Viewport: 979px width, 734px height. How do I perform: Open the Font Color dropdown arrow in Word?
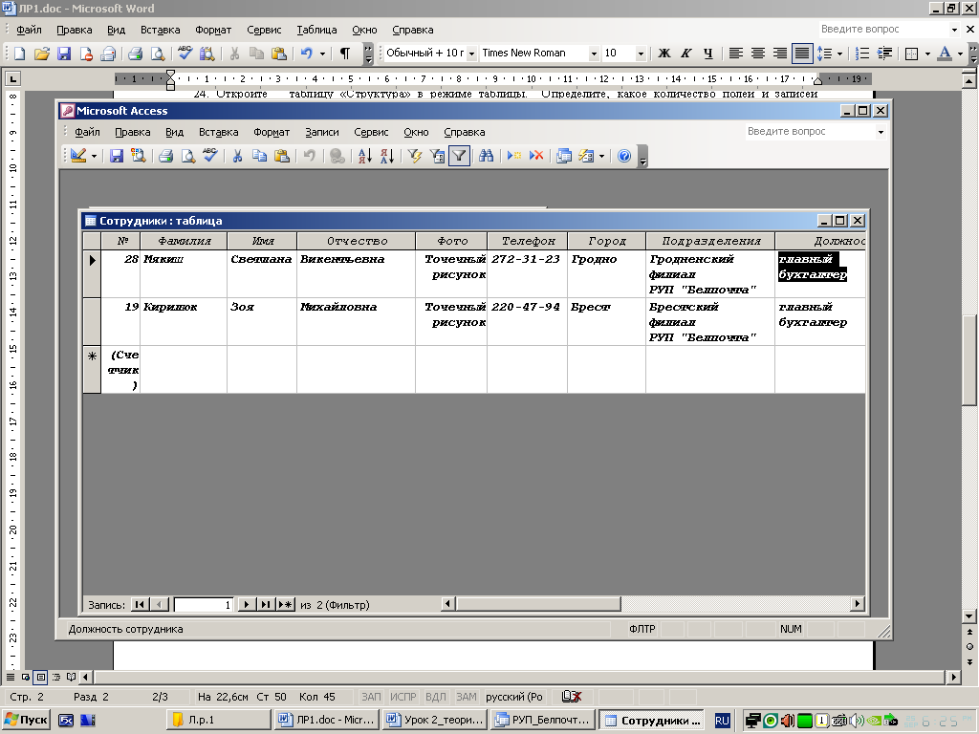pyautogui.click(x=960, y=54)
